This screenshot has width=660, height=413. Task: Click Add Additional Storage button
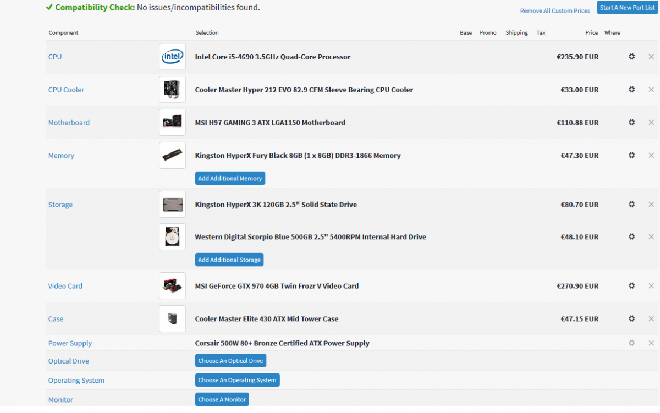(x=229, y=260)
